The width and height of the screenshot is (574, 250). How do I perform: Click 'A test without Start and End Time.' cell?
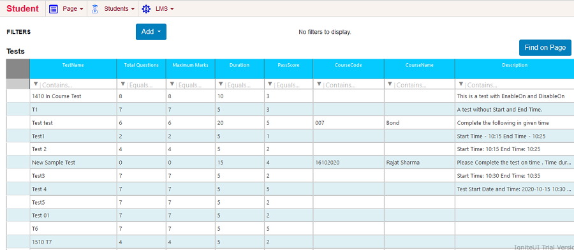[515, 110]
